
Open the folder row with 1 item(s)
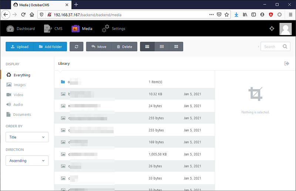click(x=134, y=82)
